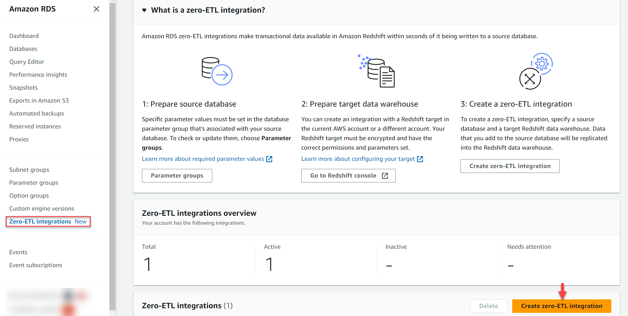Go to Parameter groups in the sidebar
Screen dimensions: 628x316
tap(34, 182)
